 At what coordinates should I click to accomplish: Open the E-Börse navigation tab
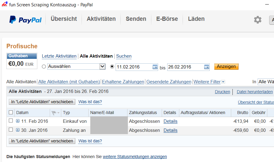[x=167, y=19]
